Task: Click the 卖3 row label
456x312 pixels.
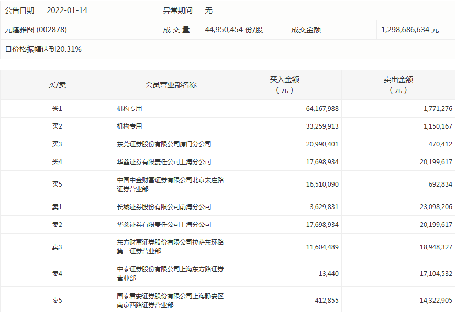Action: [57, 247]
